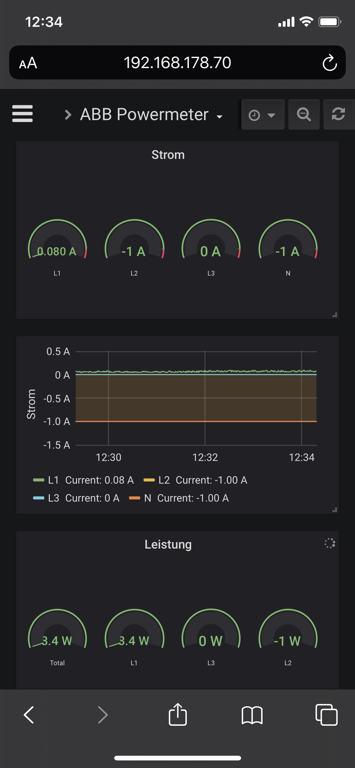Click the orange N legend color swatch
Viewport: 355px width, 768px height.
pos(134,498)
